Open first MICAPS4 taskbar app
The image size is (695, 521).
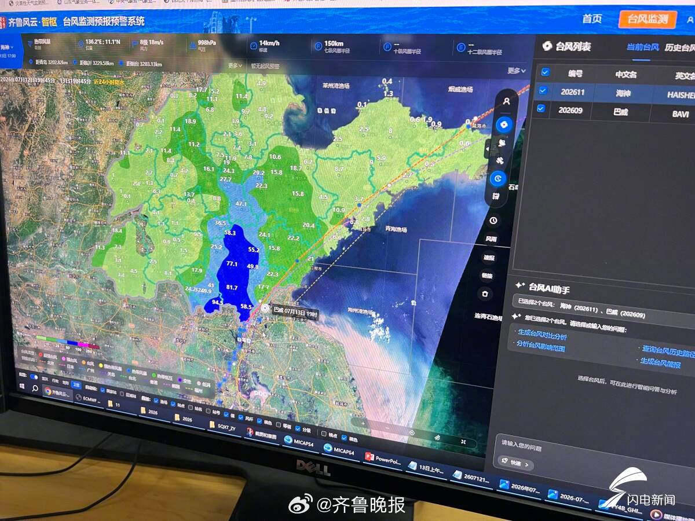tap(302, 442)
